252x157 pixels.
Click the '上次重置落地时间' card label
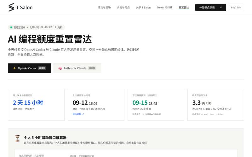(x=81, y=95)
